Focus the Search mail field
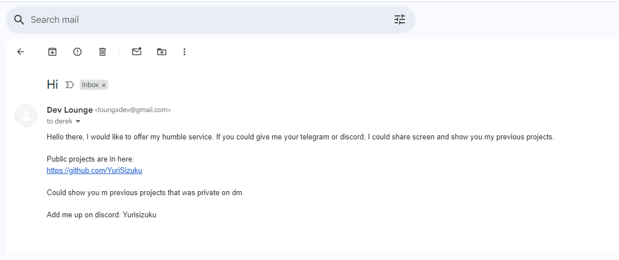 click(x=210, y=20)
